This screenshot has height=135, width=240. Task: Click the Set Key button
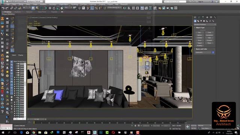(x=194, y=128)
